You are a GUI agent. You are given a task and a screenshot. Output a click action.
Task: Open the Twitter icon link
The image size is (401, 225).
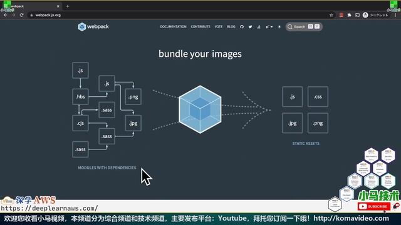(250, 27)
